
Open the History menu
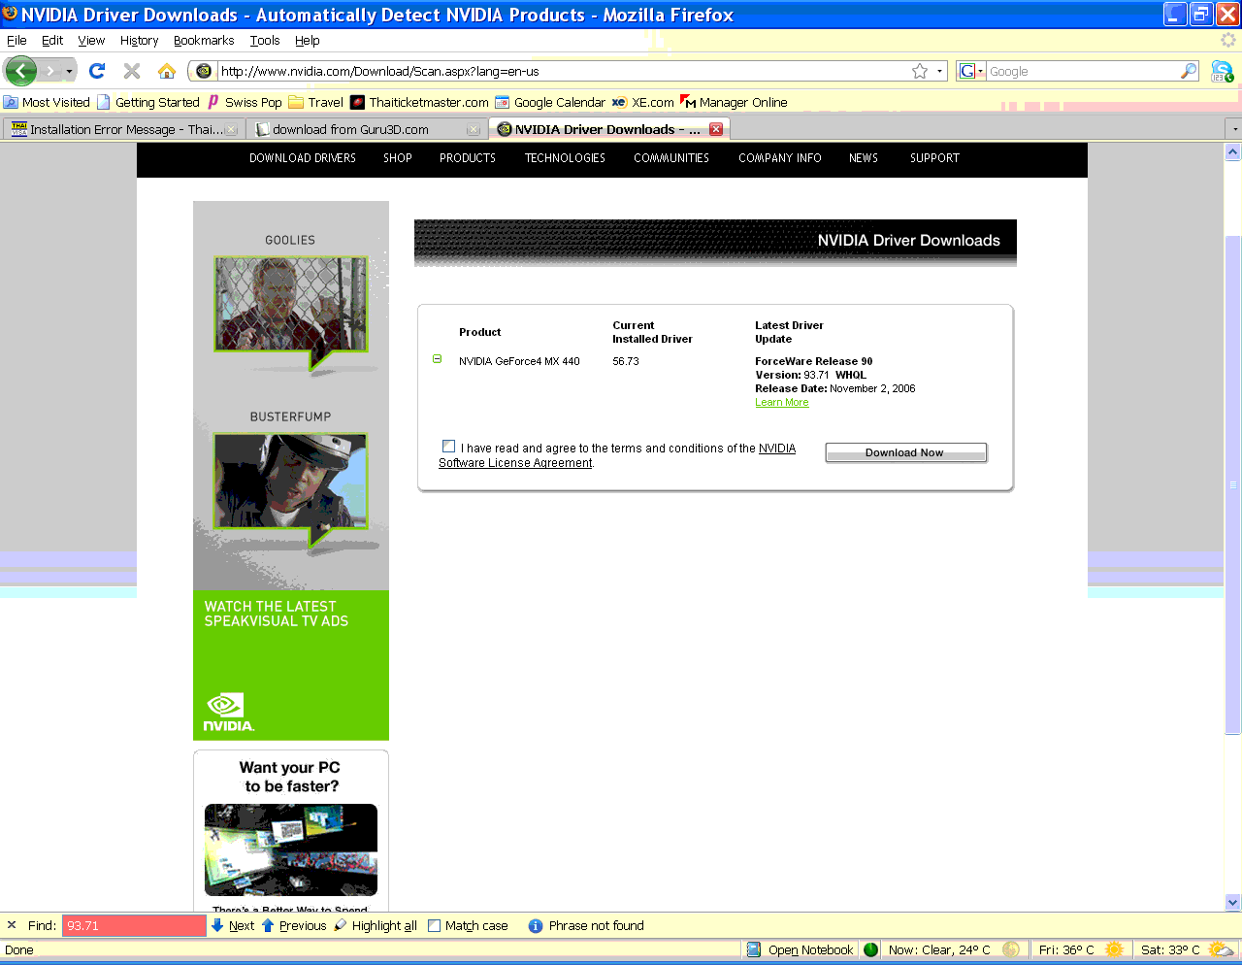[x=139, y=40]
